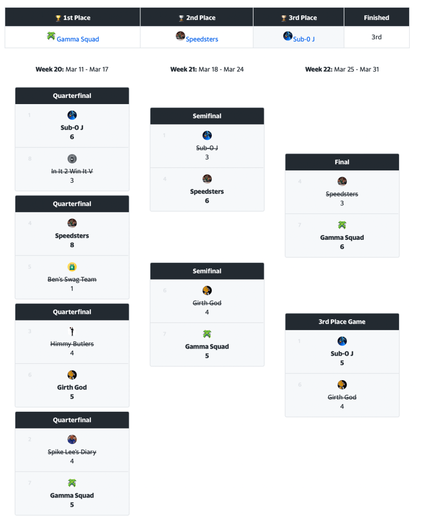Click the Sub-0 J avatar under 3rd Place

click(x=288, y=36)
